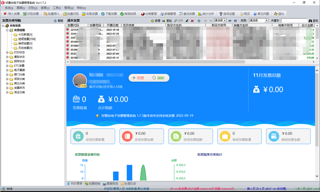Collapse the 发票提醒 tree node

click(x=7, y=30)
